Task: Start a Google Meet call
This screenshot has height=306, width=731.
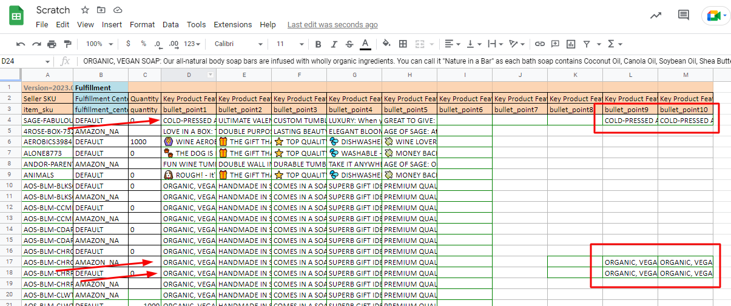Action: pos(716,16)
